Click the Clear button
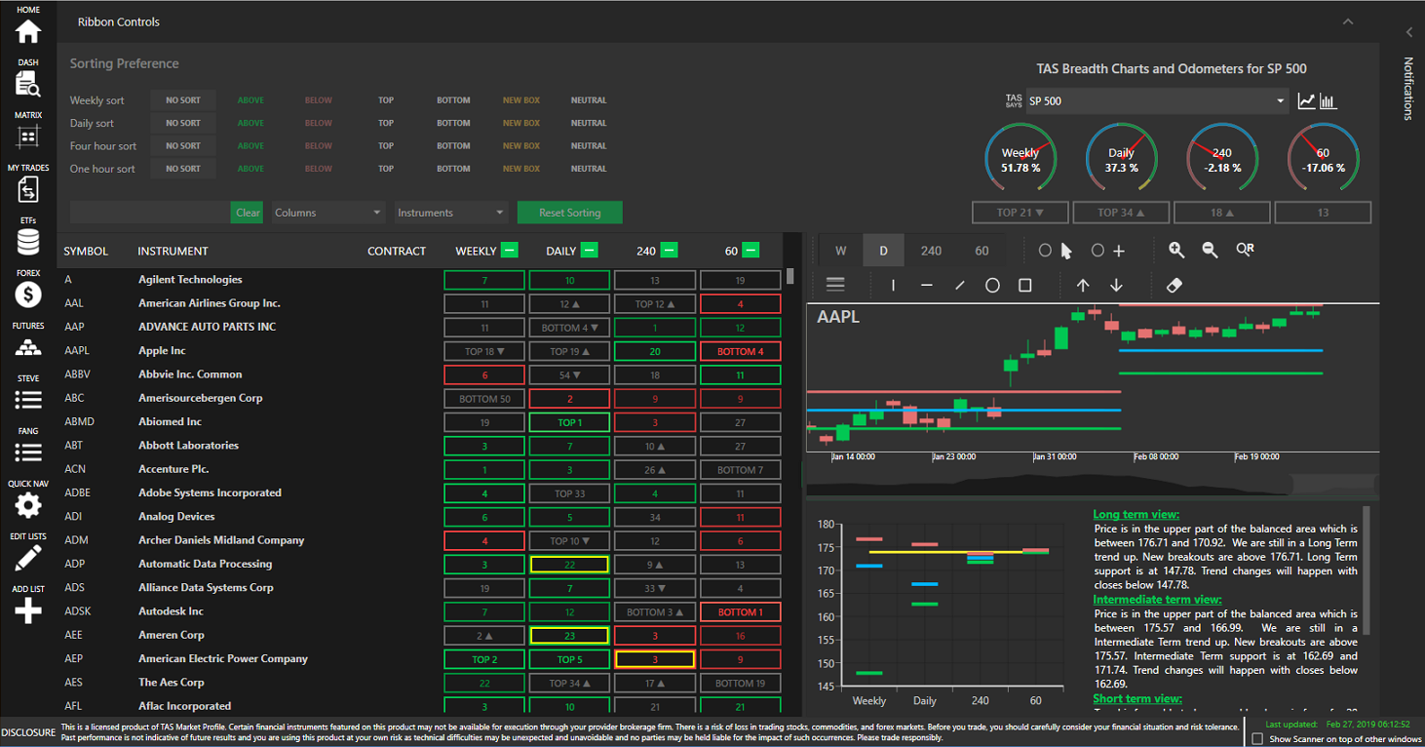Viewport: 1425px width, 747px height. 248,213
